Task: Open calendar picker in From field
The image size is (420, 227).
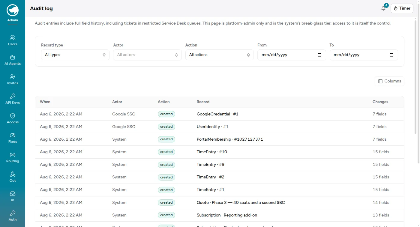Action: coord(319,55)
